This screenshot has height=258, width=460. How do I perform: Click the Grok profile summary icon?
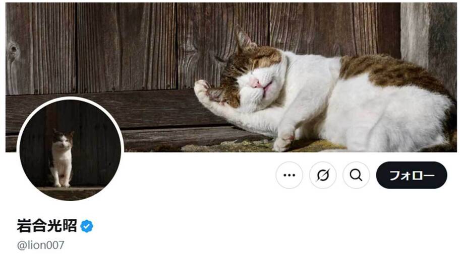(x=323, y=175)
